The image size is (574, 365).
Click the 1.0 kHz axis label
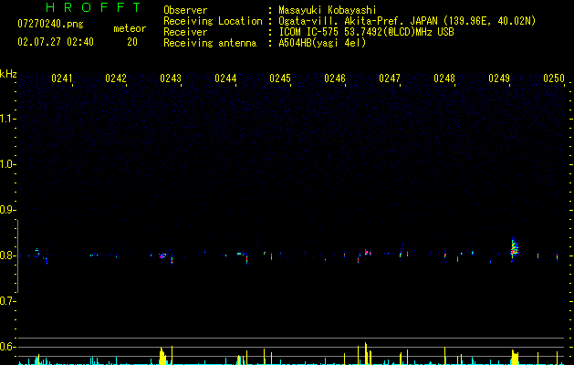point(8,164)
